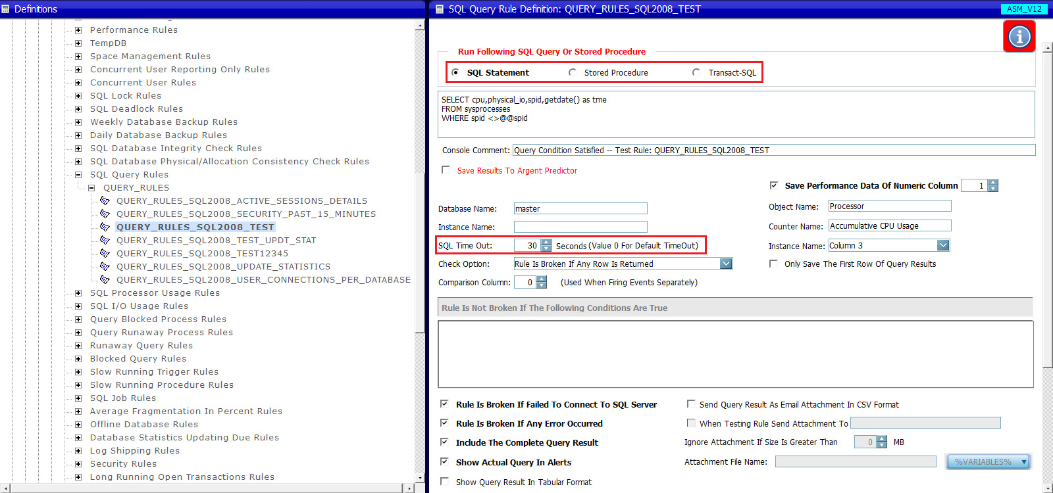Click the QUERY_RULES_SQL2008_ACTIVE_SESSIONS_DETAILS rule icon
1053x493 pixels.
(105, 200)
